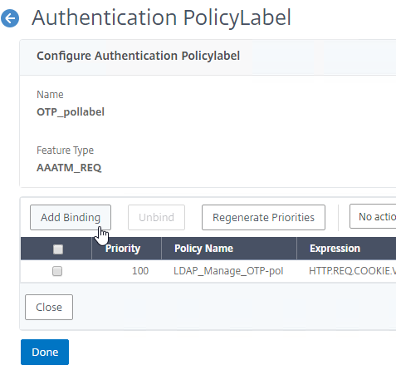
Task: Sort by the Expression column header
Action: pos(335,249)
